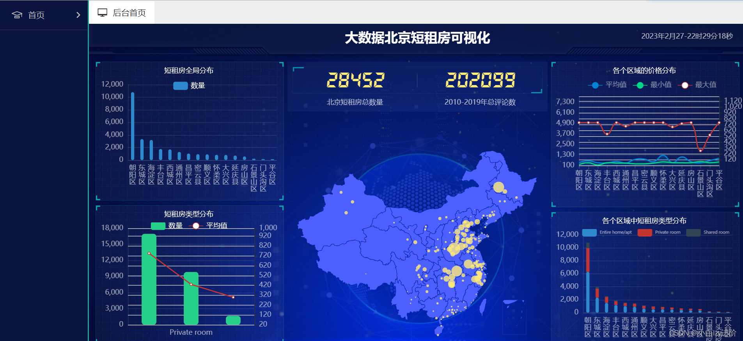This screenshot has width=743, height=341.
Task: Click the 1,000 right axis label in 短租房类型分布
Action: tap(268, 228)
